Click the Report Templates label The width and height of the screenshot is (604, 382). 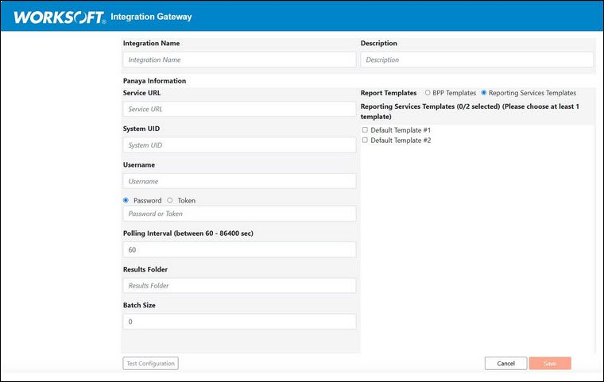pos(389,93)
